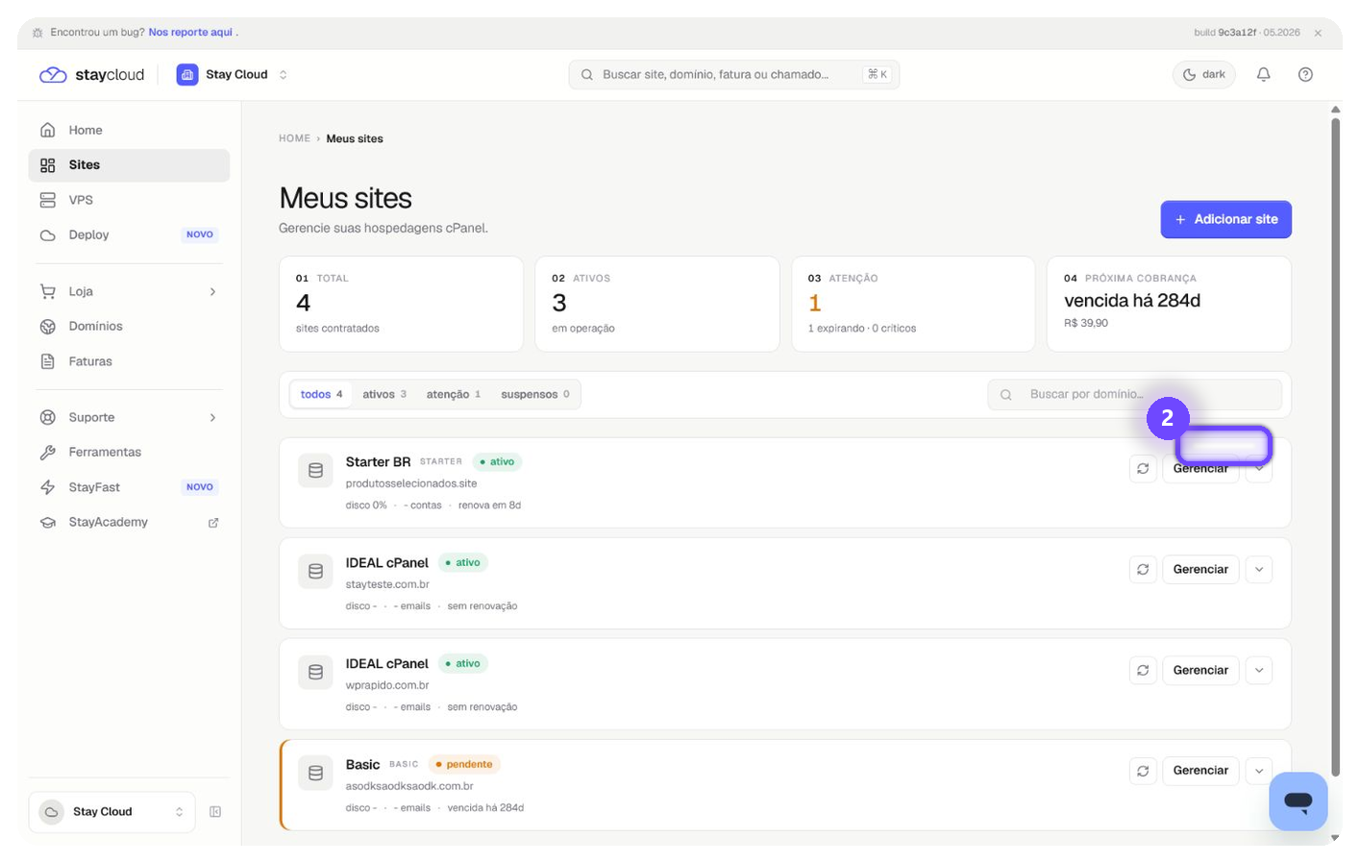1360x863 pixels.
Task: Click stayteste.com.br database icon
Action: (315, 571)
